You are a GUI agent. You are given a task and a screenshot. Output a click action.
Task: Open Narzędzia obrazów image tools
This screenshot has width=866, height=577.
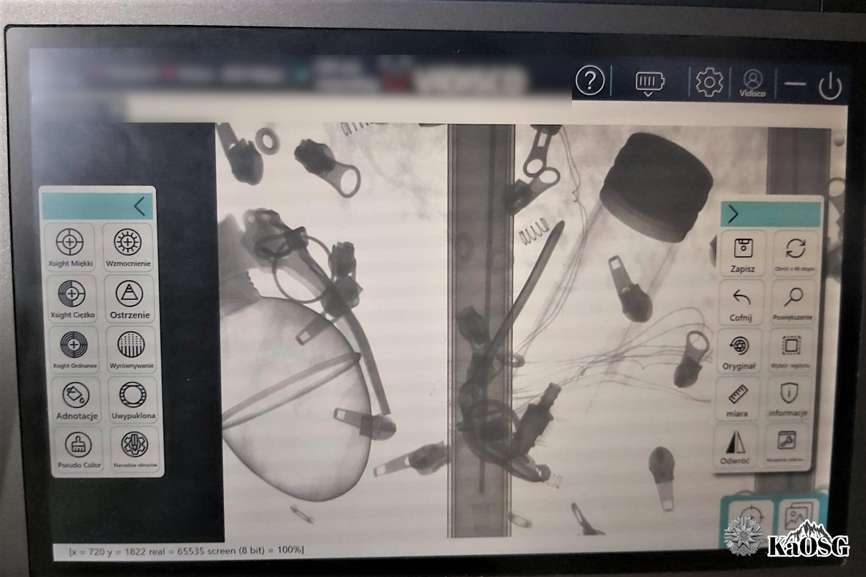(135, 448)
